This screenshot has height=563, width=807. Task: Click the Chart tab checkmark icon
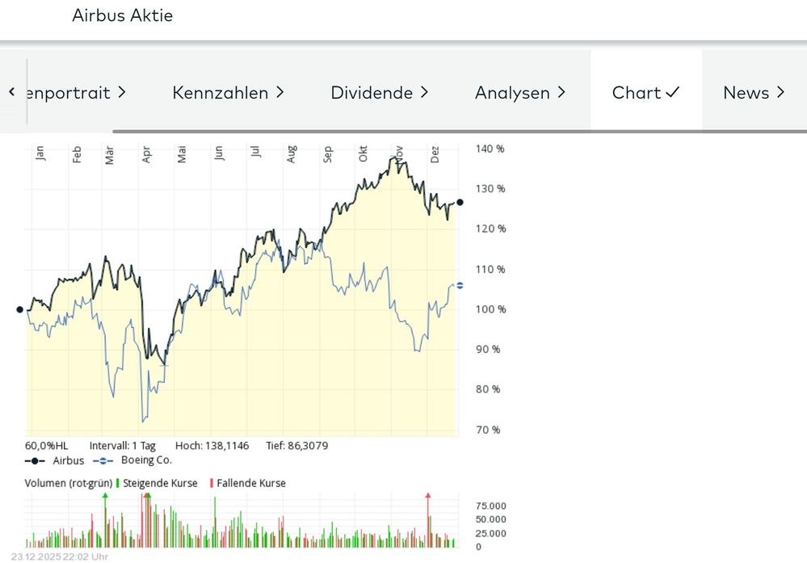[673, 93]
